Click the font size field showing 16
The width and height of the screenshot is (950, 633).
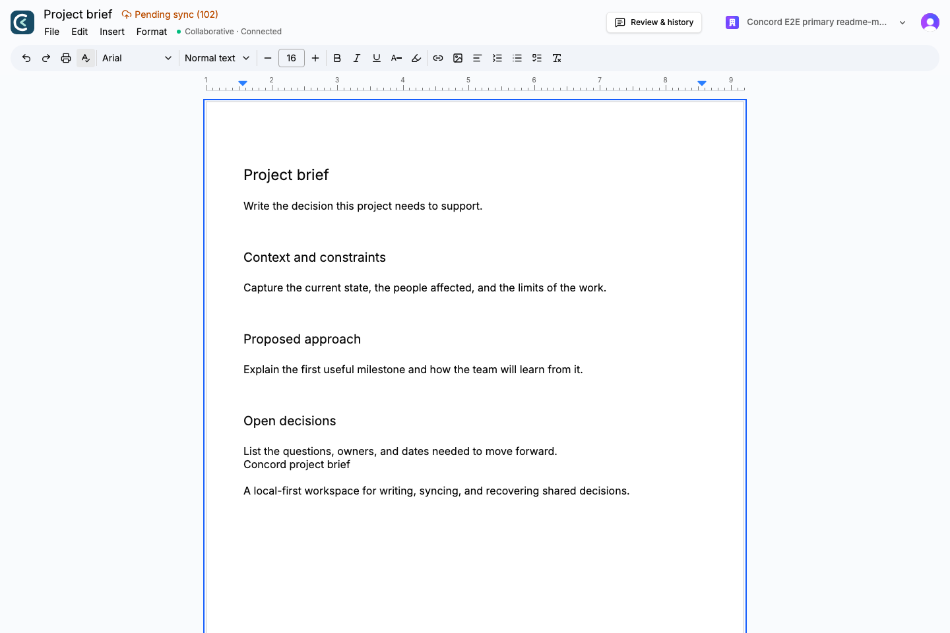pos(292,58)
